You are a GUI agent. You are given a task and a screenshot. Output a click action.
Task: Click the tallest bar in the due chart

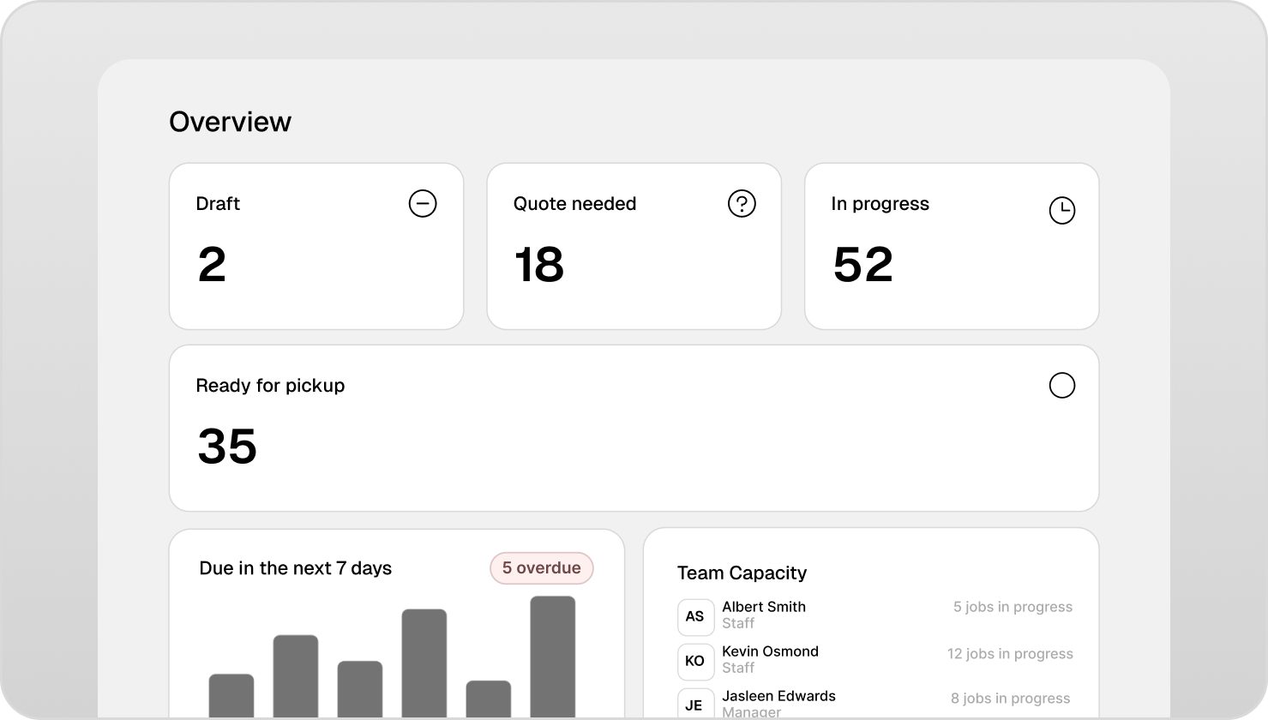(x=554, y=656)
